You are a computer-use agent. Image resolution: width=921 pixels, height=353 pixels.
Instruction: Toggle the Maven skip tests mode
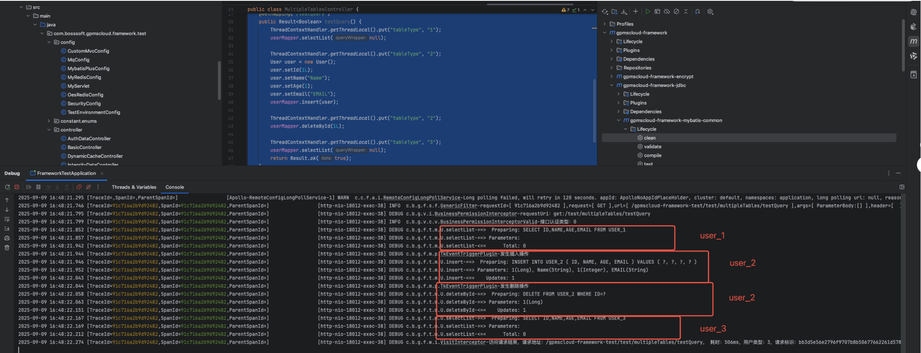pos(676,11)
